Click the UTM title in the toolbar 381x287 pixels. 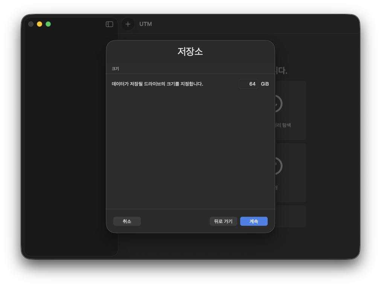point(146,24)
